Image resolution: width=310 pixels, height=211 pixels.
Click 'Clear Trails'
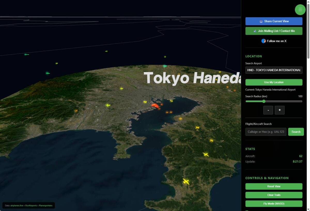[x=274, y=195]
